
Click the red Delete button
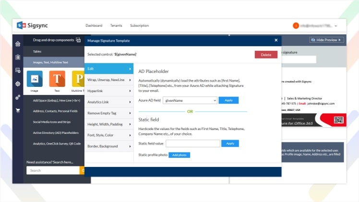(x=266, y=55)
